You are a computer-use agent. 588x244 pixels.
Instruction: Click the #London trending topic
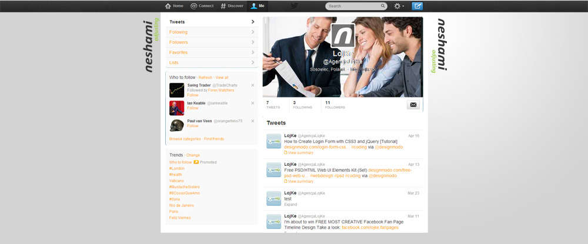[176, 168]
